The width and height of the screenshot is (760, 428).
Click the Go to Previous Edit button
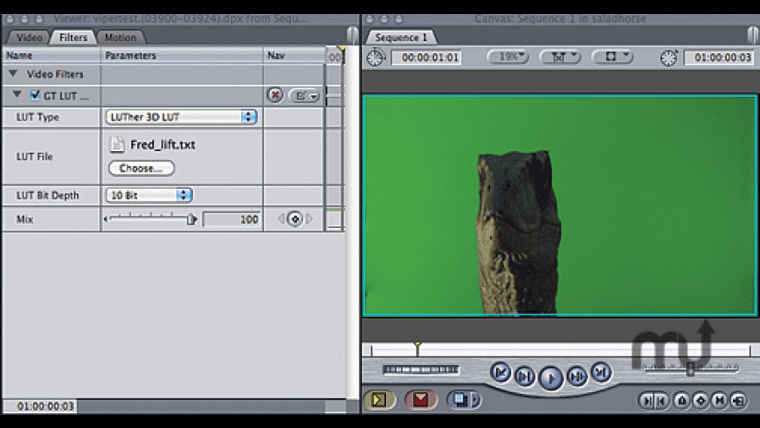click(501, 373)
